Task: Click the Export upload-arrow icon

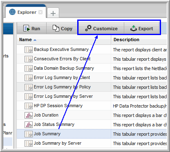Action: 134,28
